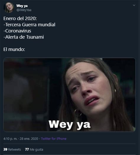140x155 pixels.
Task: Open the Wey ya profile avatar
Action: tap(9, 8)
